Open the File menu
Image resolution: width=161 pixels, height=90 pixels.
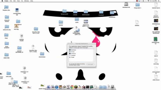(11, 1)
